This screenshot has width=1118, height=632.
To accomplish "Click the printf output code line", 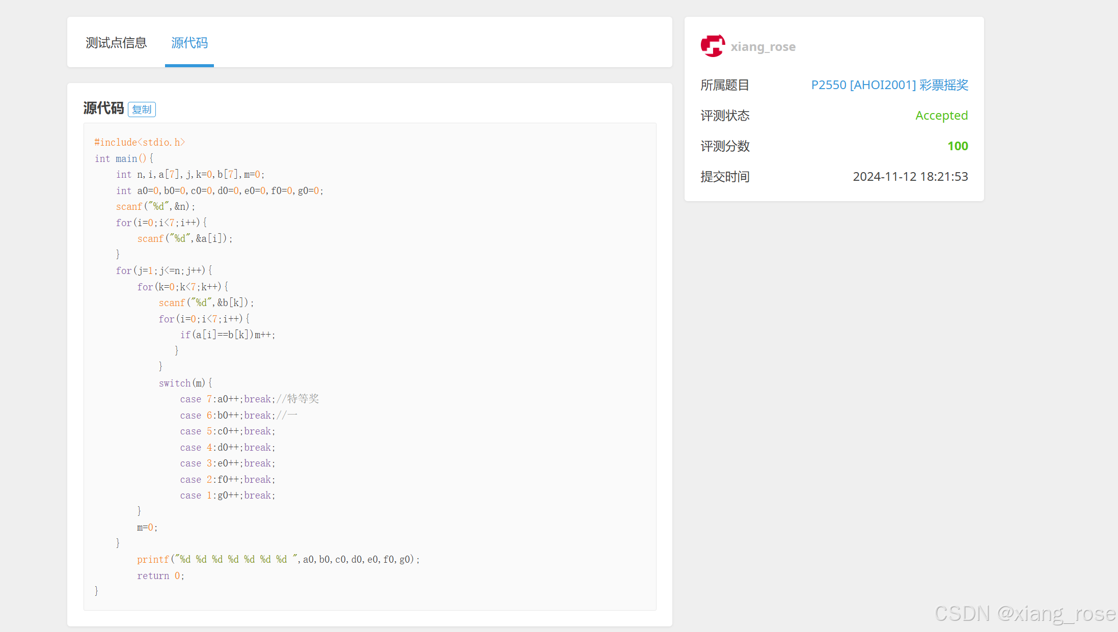I will 278,560.
